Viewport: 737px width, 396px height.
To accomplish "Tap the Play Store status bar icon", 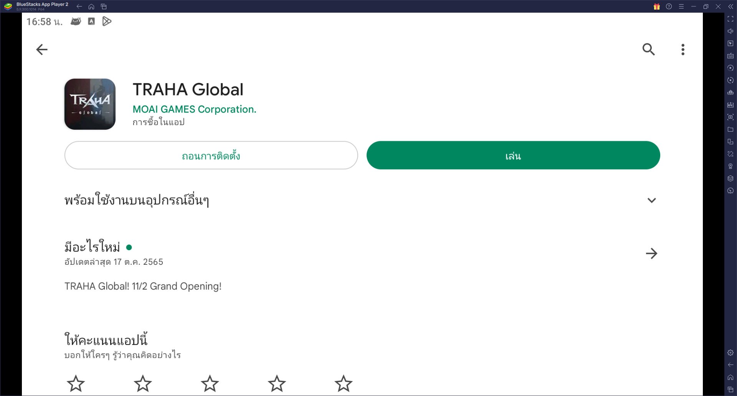I will click(107, 21).
